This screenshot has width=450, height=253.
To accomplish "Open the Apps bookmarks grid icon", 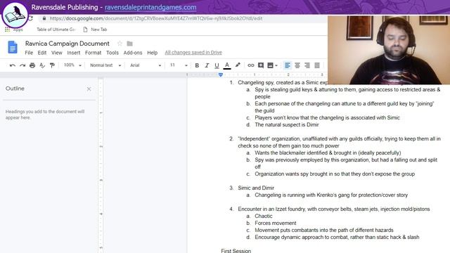I will pyautogui.click(x=8, y=30).
